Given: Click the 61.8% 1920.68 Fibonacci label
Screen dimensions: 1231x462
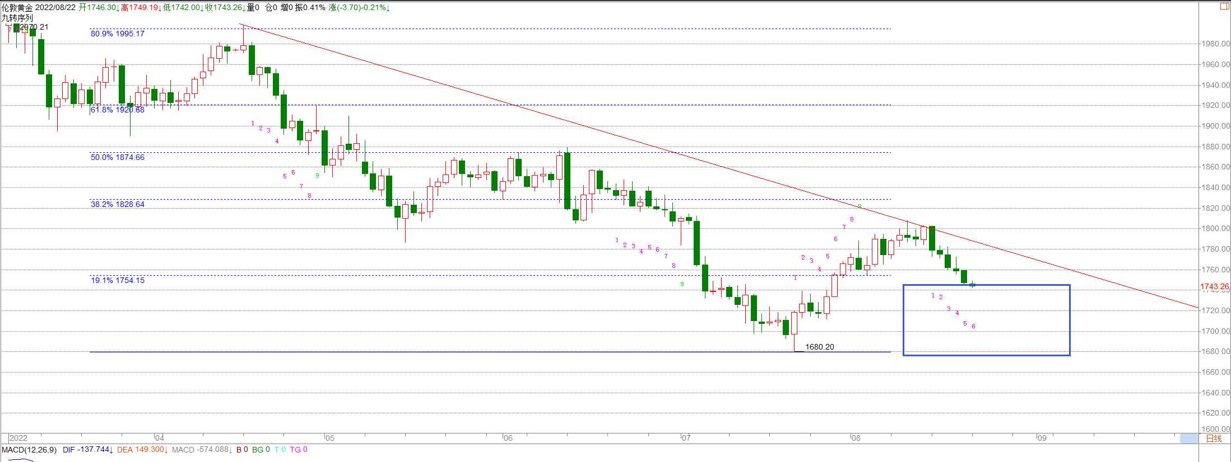Looking at the screenshot, I should pos(118,110).
